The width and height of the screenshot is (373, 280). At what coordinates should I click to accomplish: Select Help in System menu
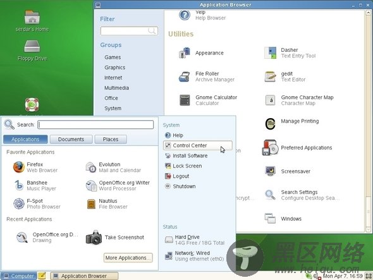pos(174,135)
